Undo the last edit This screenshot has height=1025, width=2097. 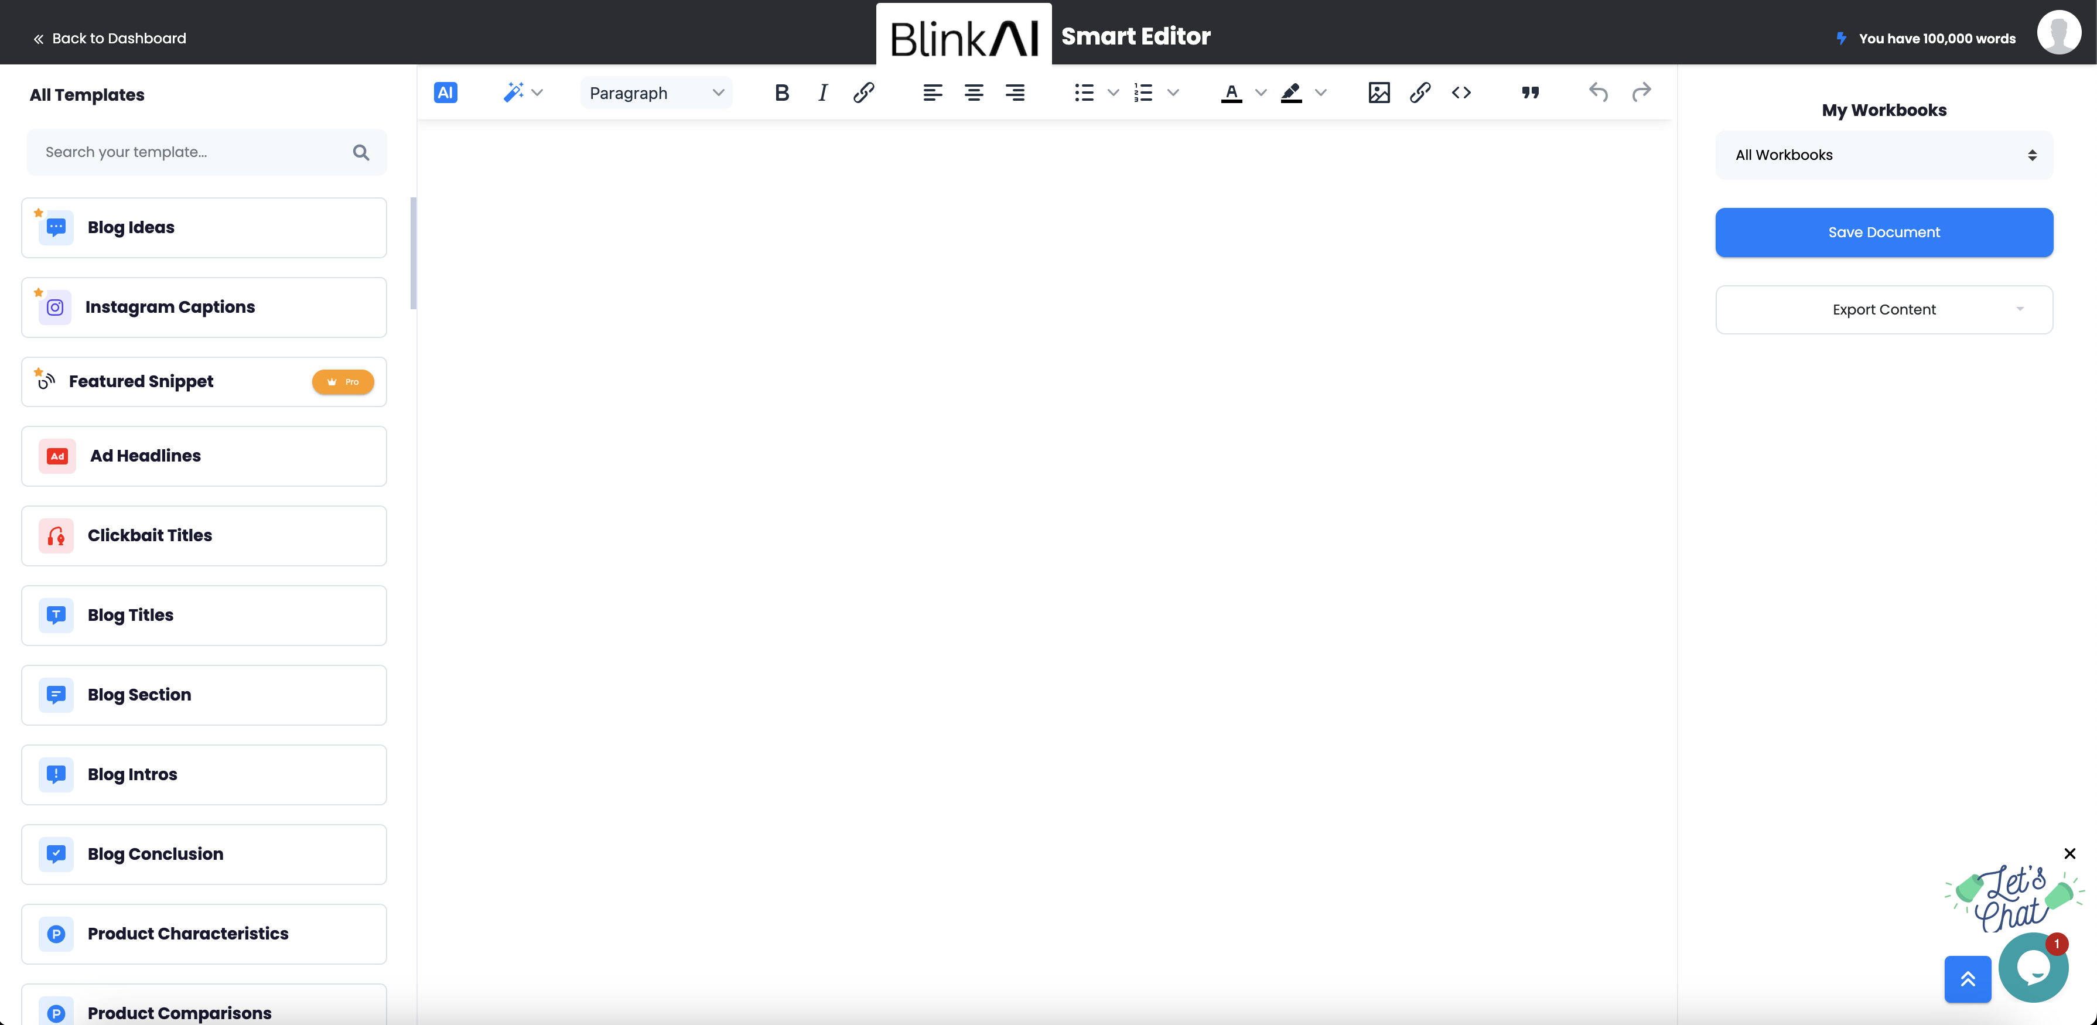[1598, 93]
